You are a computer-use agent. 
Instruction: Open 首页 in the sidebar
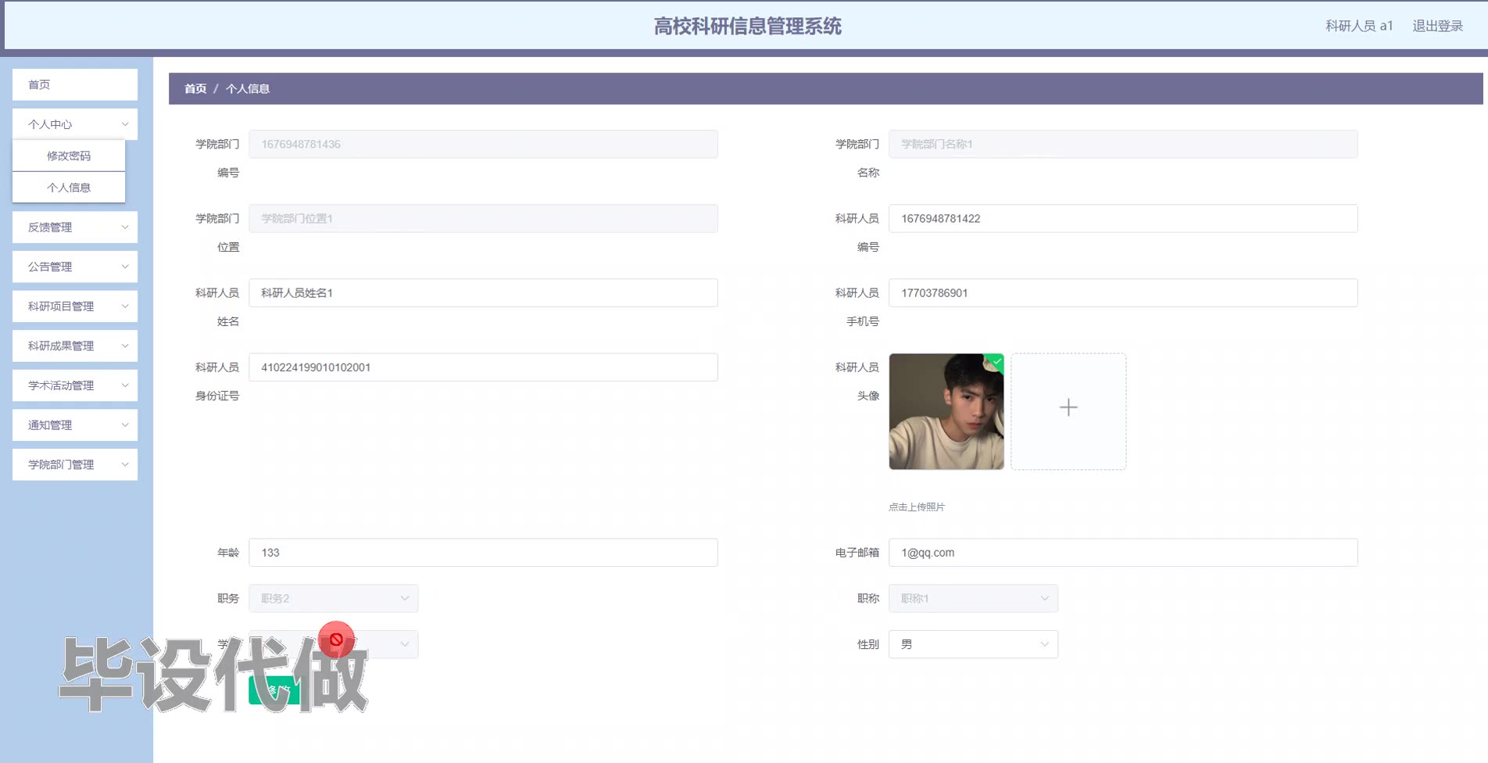click(x=75, y=84)
